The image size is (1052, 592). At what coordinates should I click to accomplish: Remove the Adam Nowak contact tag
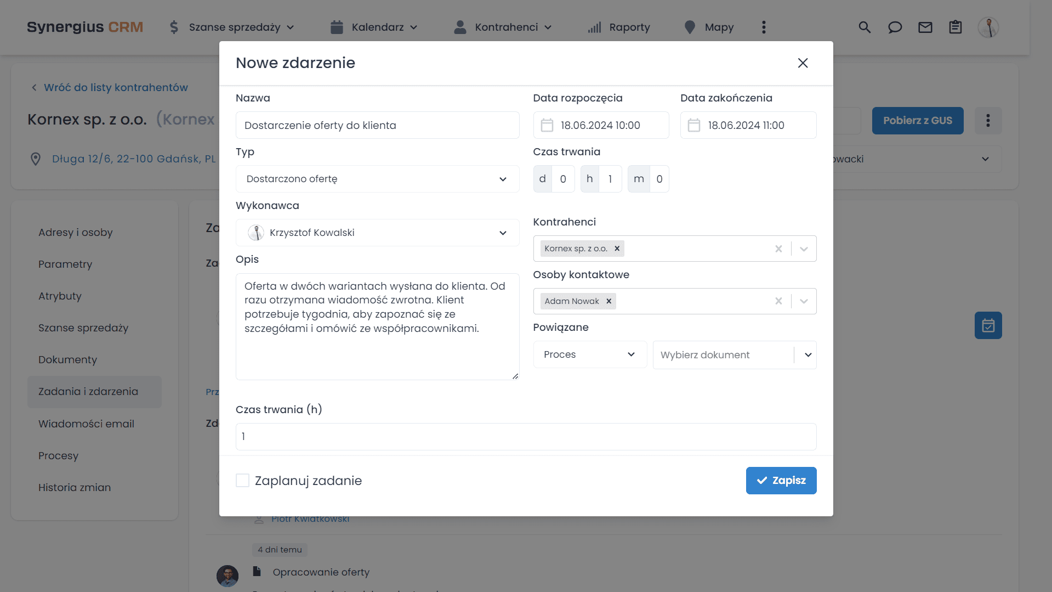(x=609, y=301)
